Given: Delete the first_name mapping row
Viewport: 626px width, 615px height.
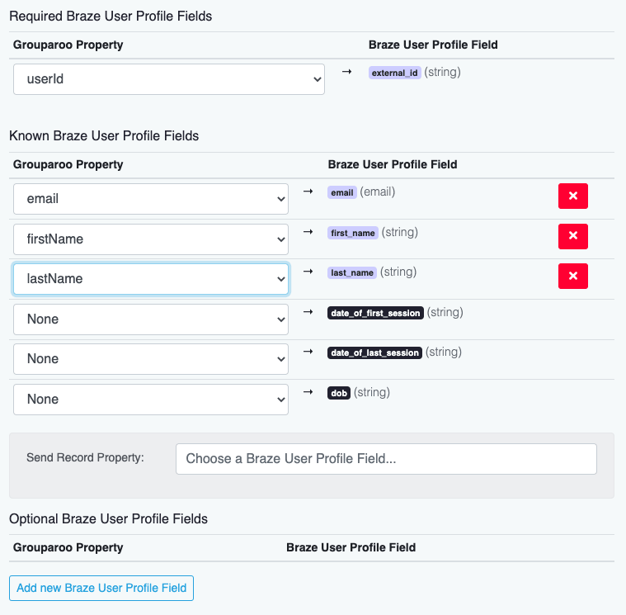Looking at the screenshot, I should (572, 236).
